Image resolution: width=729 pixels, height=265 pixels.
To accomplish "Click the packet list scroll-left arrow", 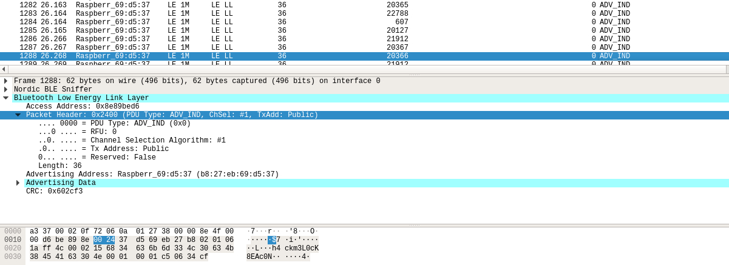I will pos(4,69).
